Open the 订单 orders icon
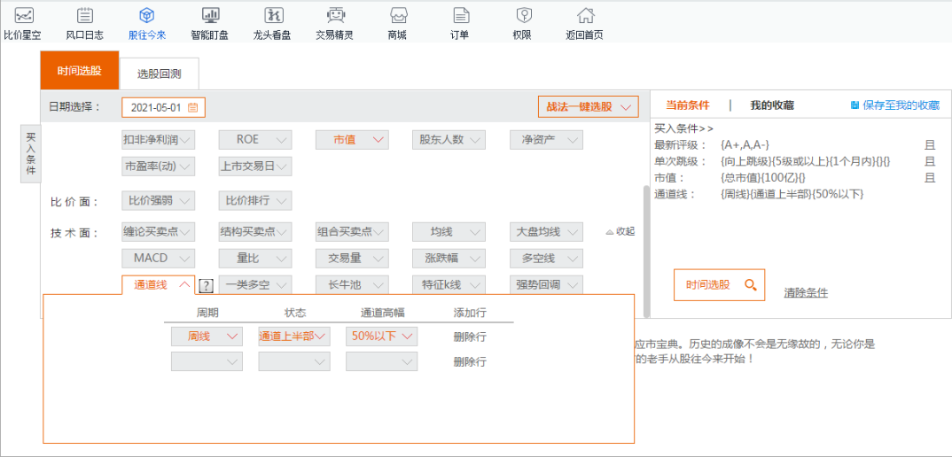The image size is (952, 457). pyautogui.click(x=461, y=15)
